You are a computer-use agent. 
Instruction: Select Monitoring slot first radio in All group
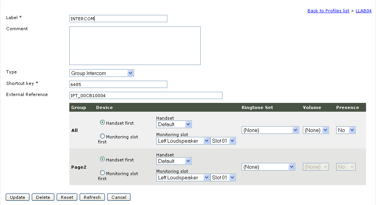pos(102,136)
